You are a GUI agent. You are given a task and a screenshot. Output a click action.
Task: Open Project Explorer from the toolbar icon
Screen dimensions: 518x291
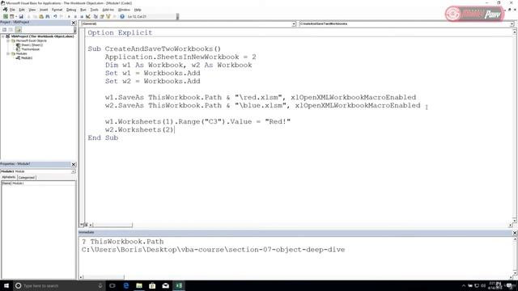[x=96, y=16]
